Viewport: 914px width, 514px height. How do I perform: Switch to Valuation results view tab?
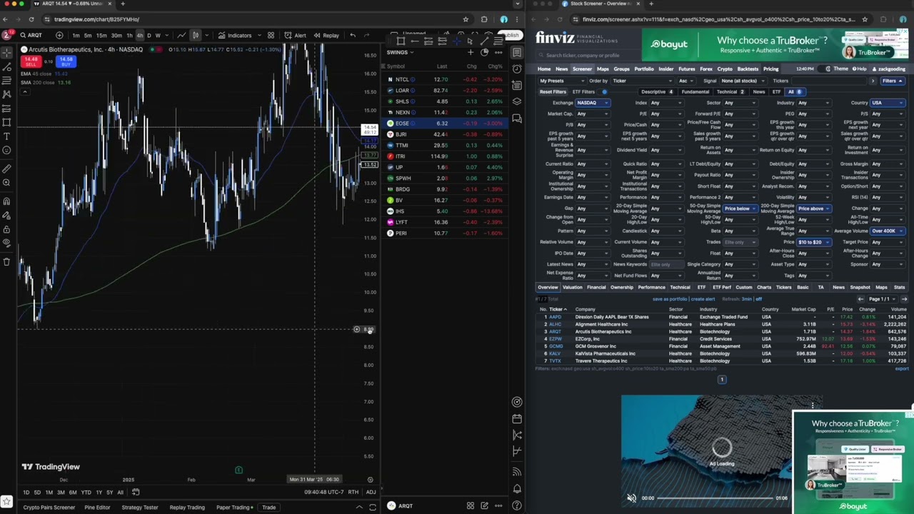tap(572, 287)
